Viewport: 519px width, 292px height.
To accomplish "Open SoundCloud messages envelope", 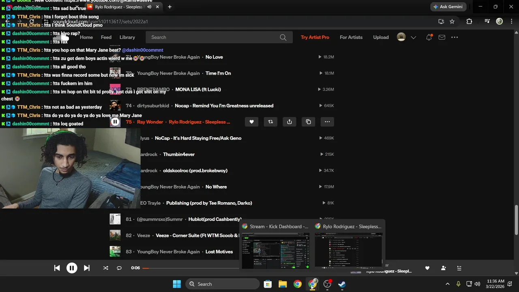I will [x=442, y=37].
